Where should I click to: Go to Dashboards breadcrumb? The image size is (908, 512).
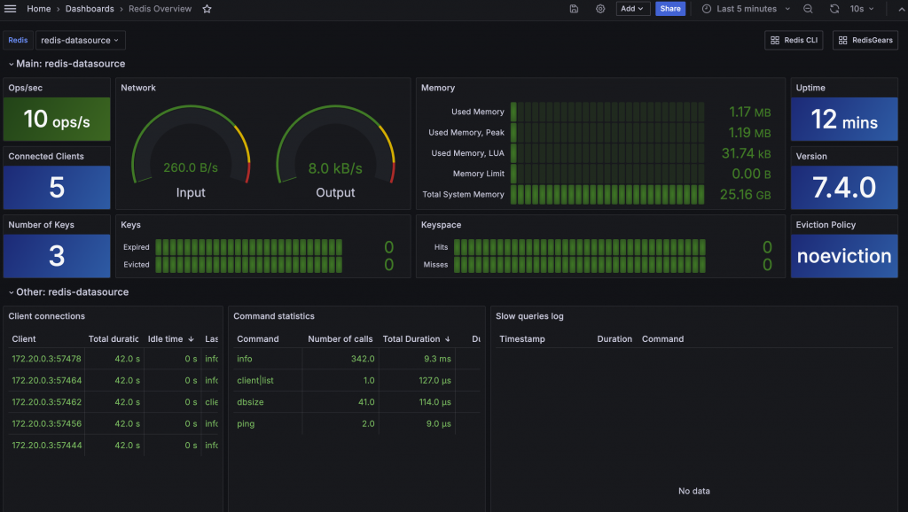[x=90, y=9]
